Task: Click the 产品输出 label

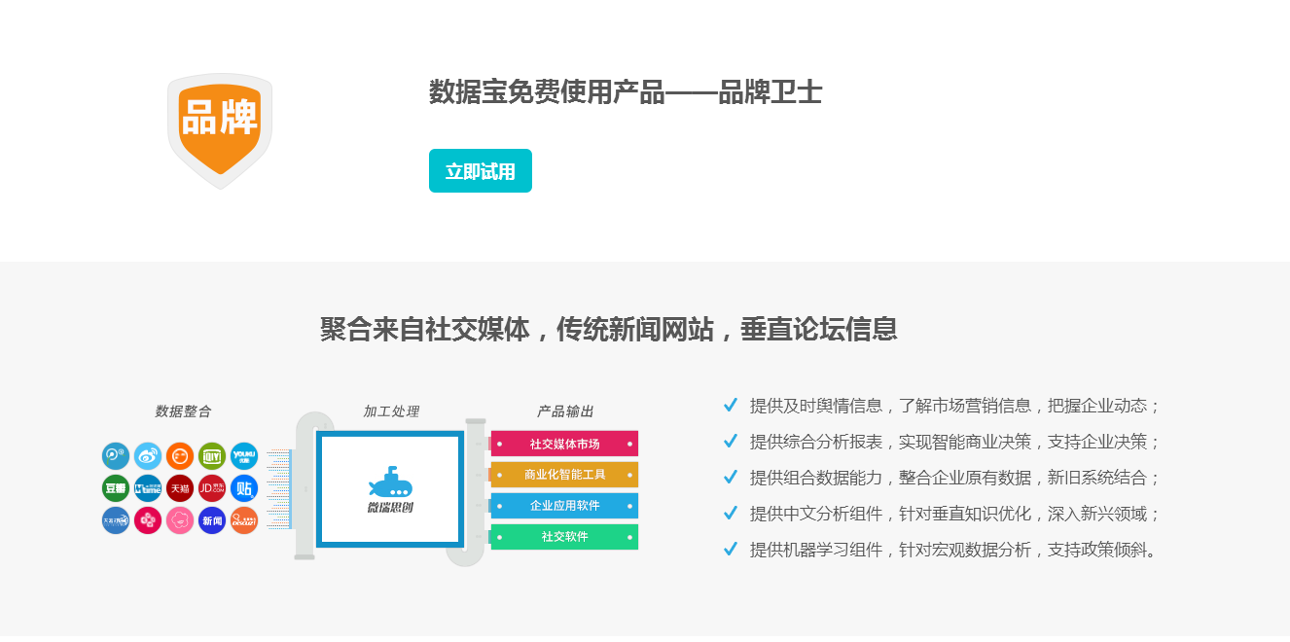Action: click(565, 411)
